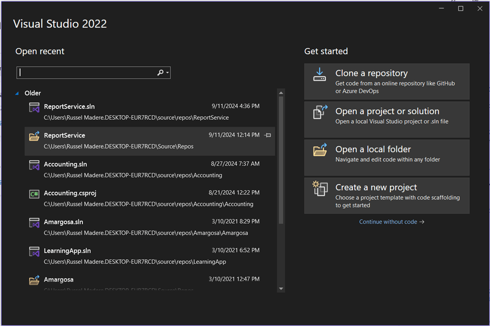Screen dimensions: 490x326
Task: Click the search magnifier icon
Action: [x=160, y=73]
